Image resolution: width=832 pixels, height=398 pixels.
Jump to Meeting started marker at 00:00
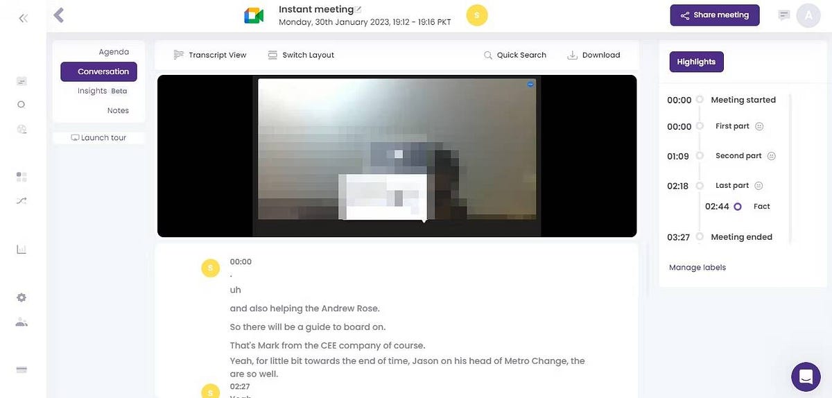coord(721,100)
